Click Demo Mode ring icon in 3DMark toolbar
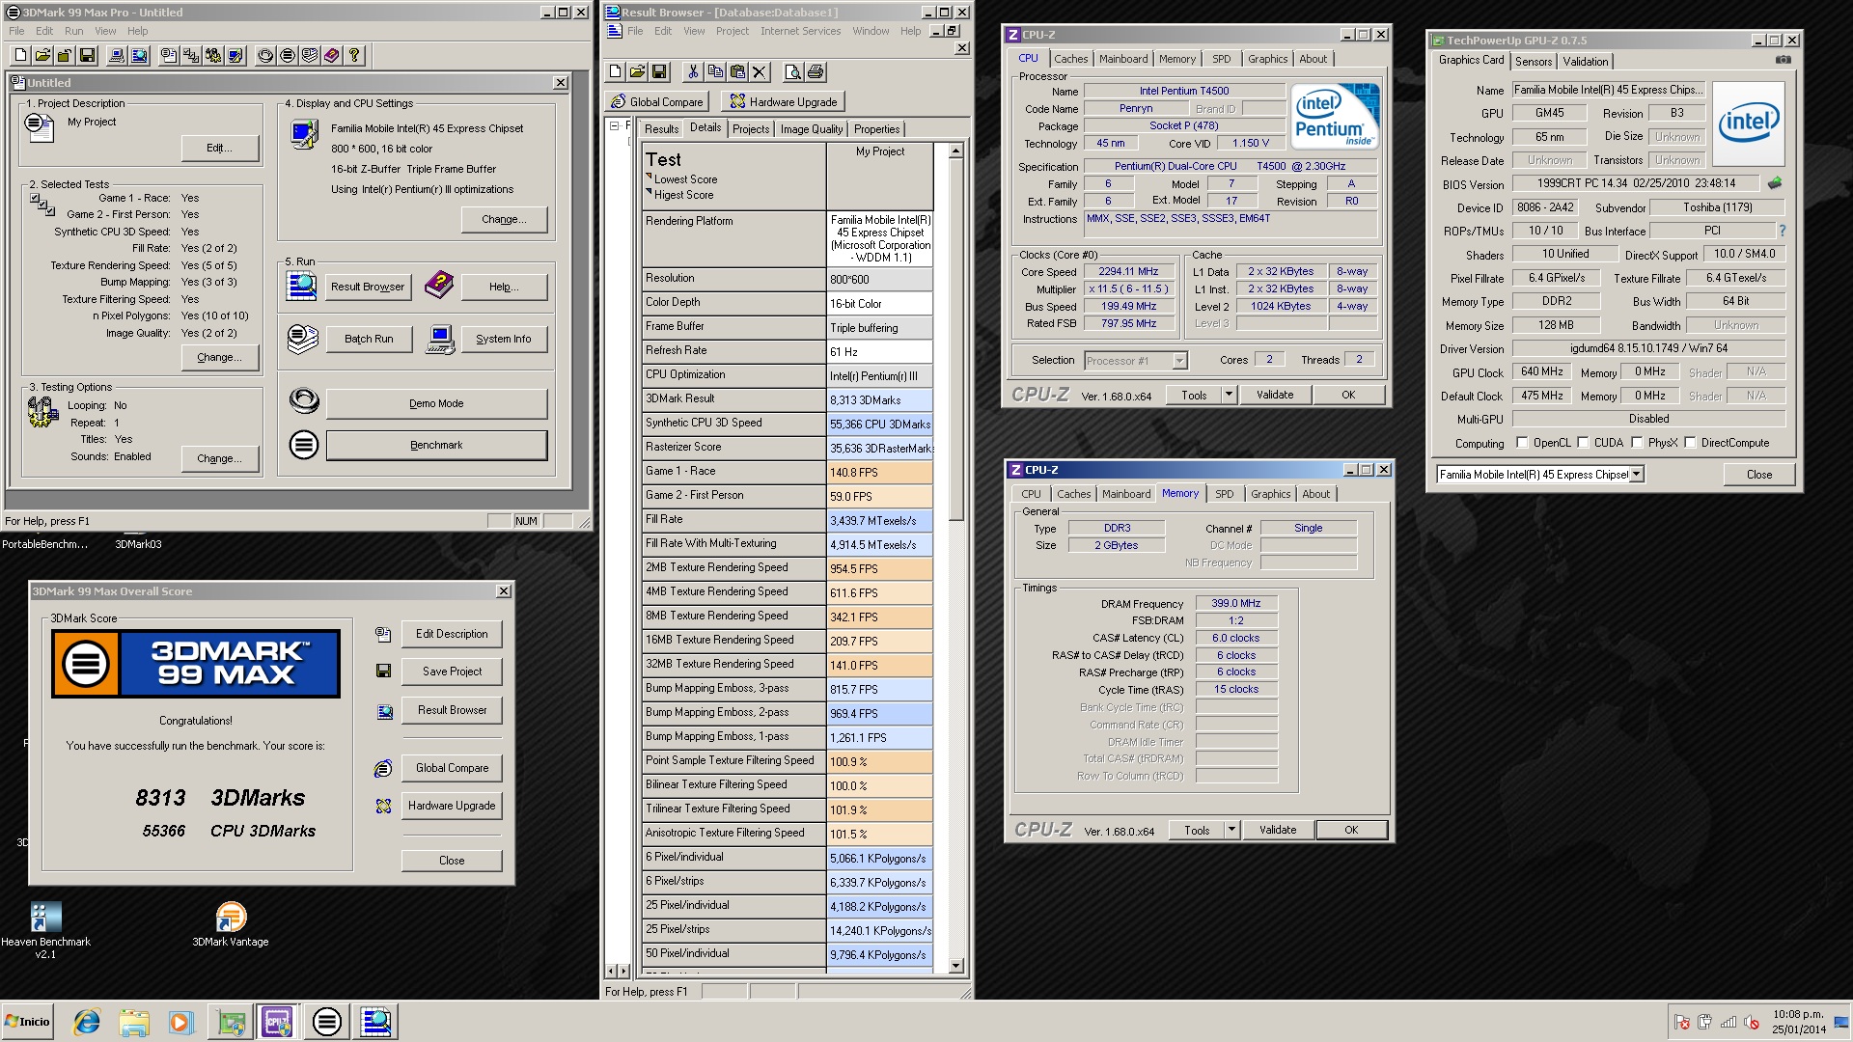The image size is (1853, 1042). (x=265, y=56)
